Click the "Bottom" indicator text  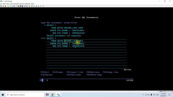[128, 70]
